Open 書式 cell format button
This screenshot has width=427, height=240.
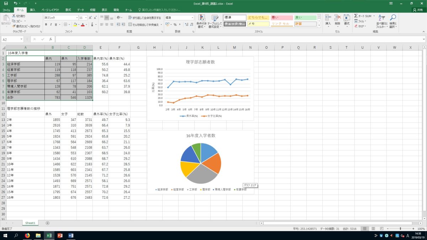(347, 21)
